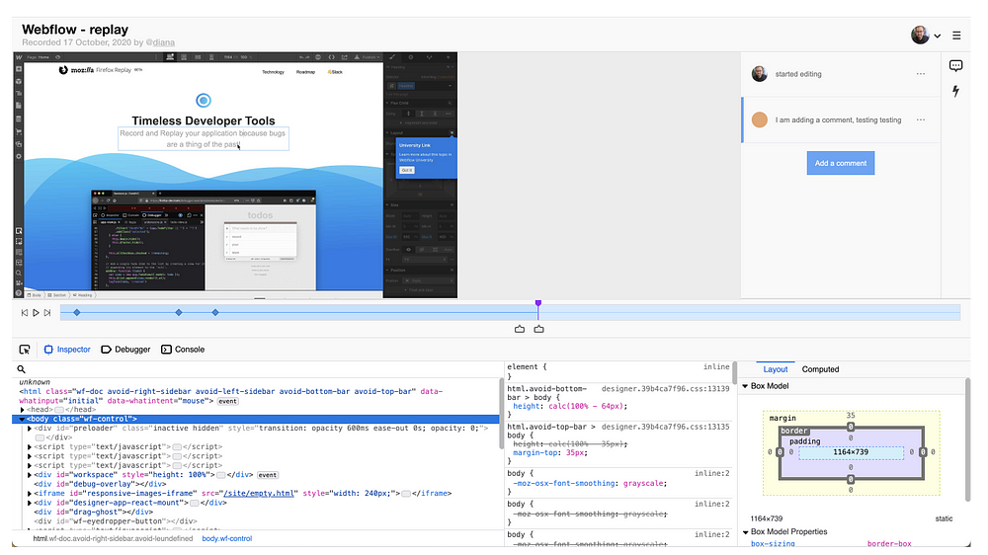This screenshot has width=988, height=555.
Task: Click the purple playhead marker on timeline
Action: pos(538,304)
